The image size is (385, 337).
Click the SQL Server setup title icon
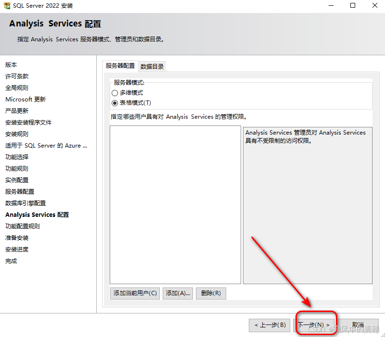[7, 5]
